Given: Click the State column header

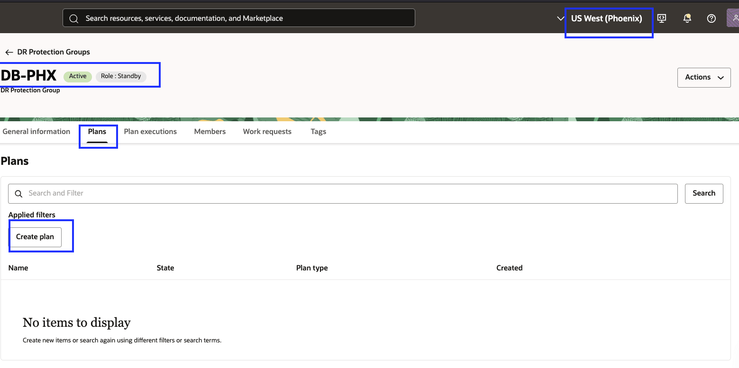Looking at the screenshot, I should pyautogui.click(x=165, y=268).
